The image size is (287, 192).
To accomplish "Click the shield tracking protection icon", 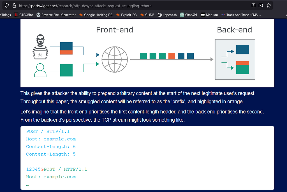I will [7, 6].
